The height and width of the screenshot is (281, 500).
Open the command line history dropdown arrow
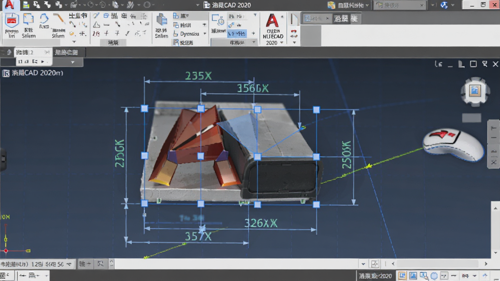363,264
